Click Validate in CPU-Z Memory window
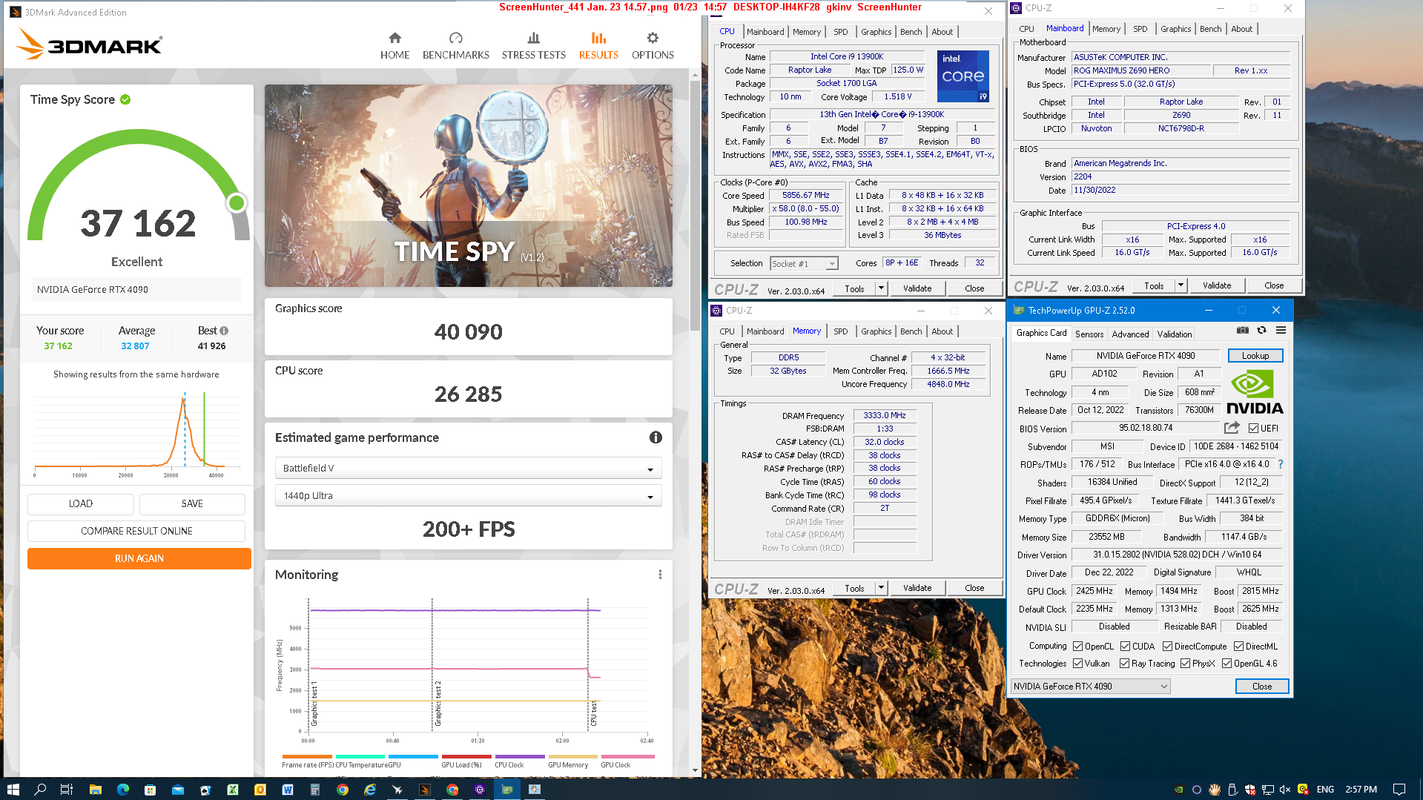This screenshot has height=800, width=1423. [917, 588]
